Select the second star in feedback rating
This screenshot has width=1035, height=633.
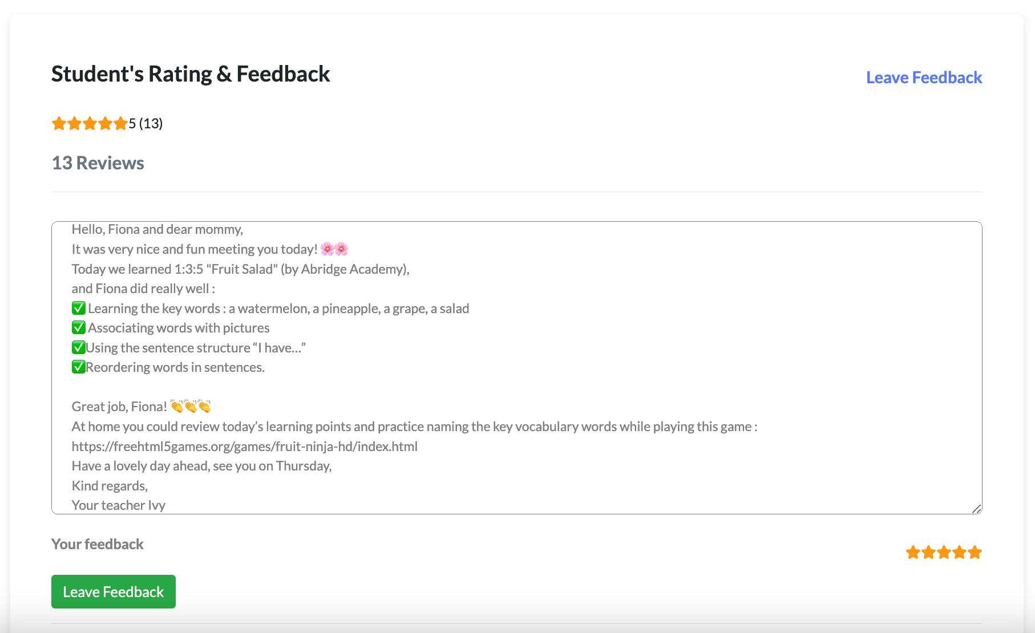point(928,552)
